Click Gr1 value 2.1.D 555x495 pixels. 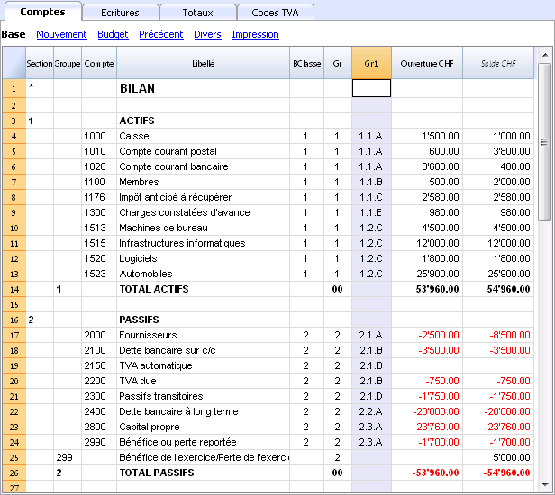click(371, 396)
